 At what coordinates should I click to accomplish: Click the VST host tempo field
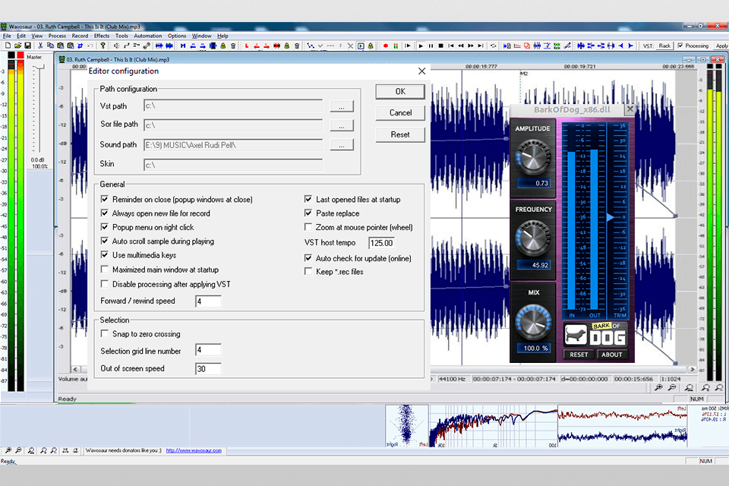(x=382, y=243)
